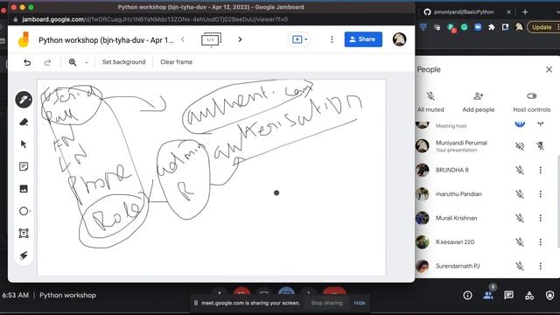Mute toggle for R.kesavan 220

click(x=520, y=242)
